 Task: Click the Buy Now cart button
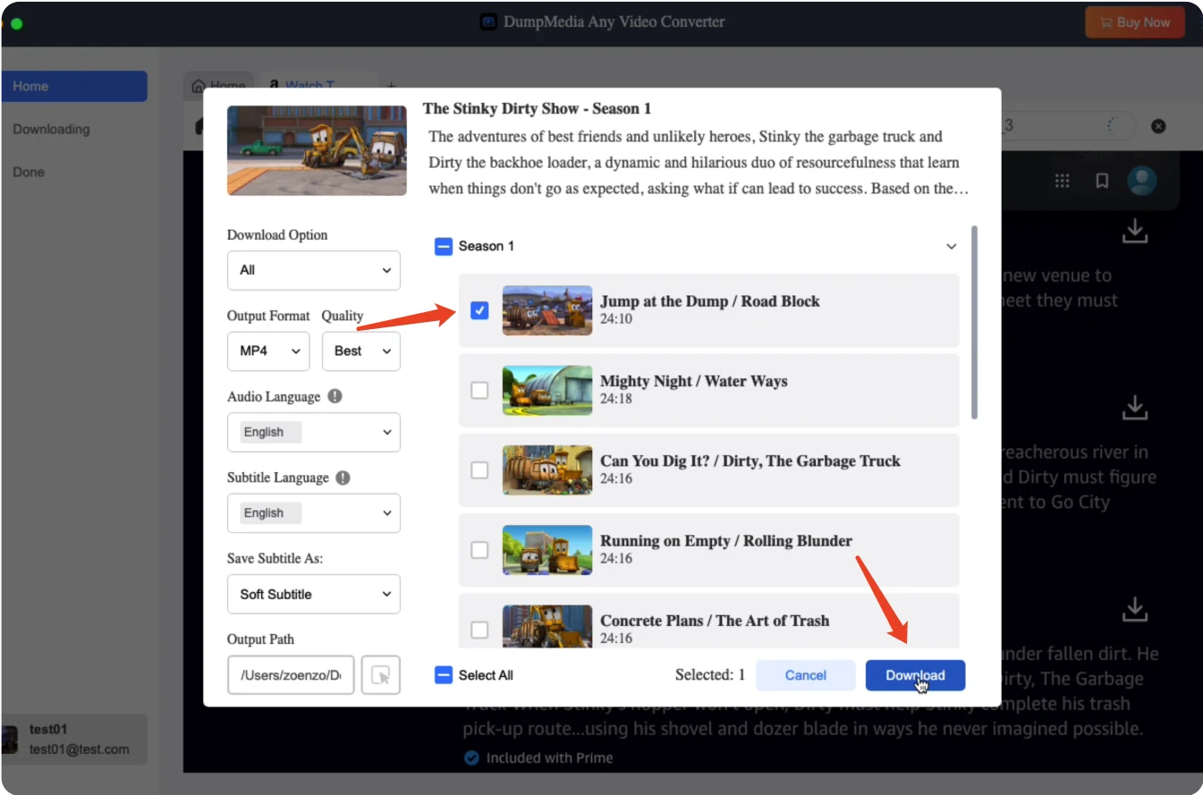point(1135,22)
